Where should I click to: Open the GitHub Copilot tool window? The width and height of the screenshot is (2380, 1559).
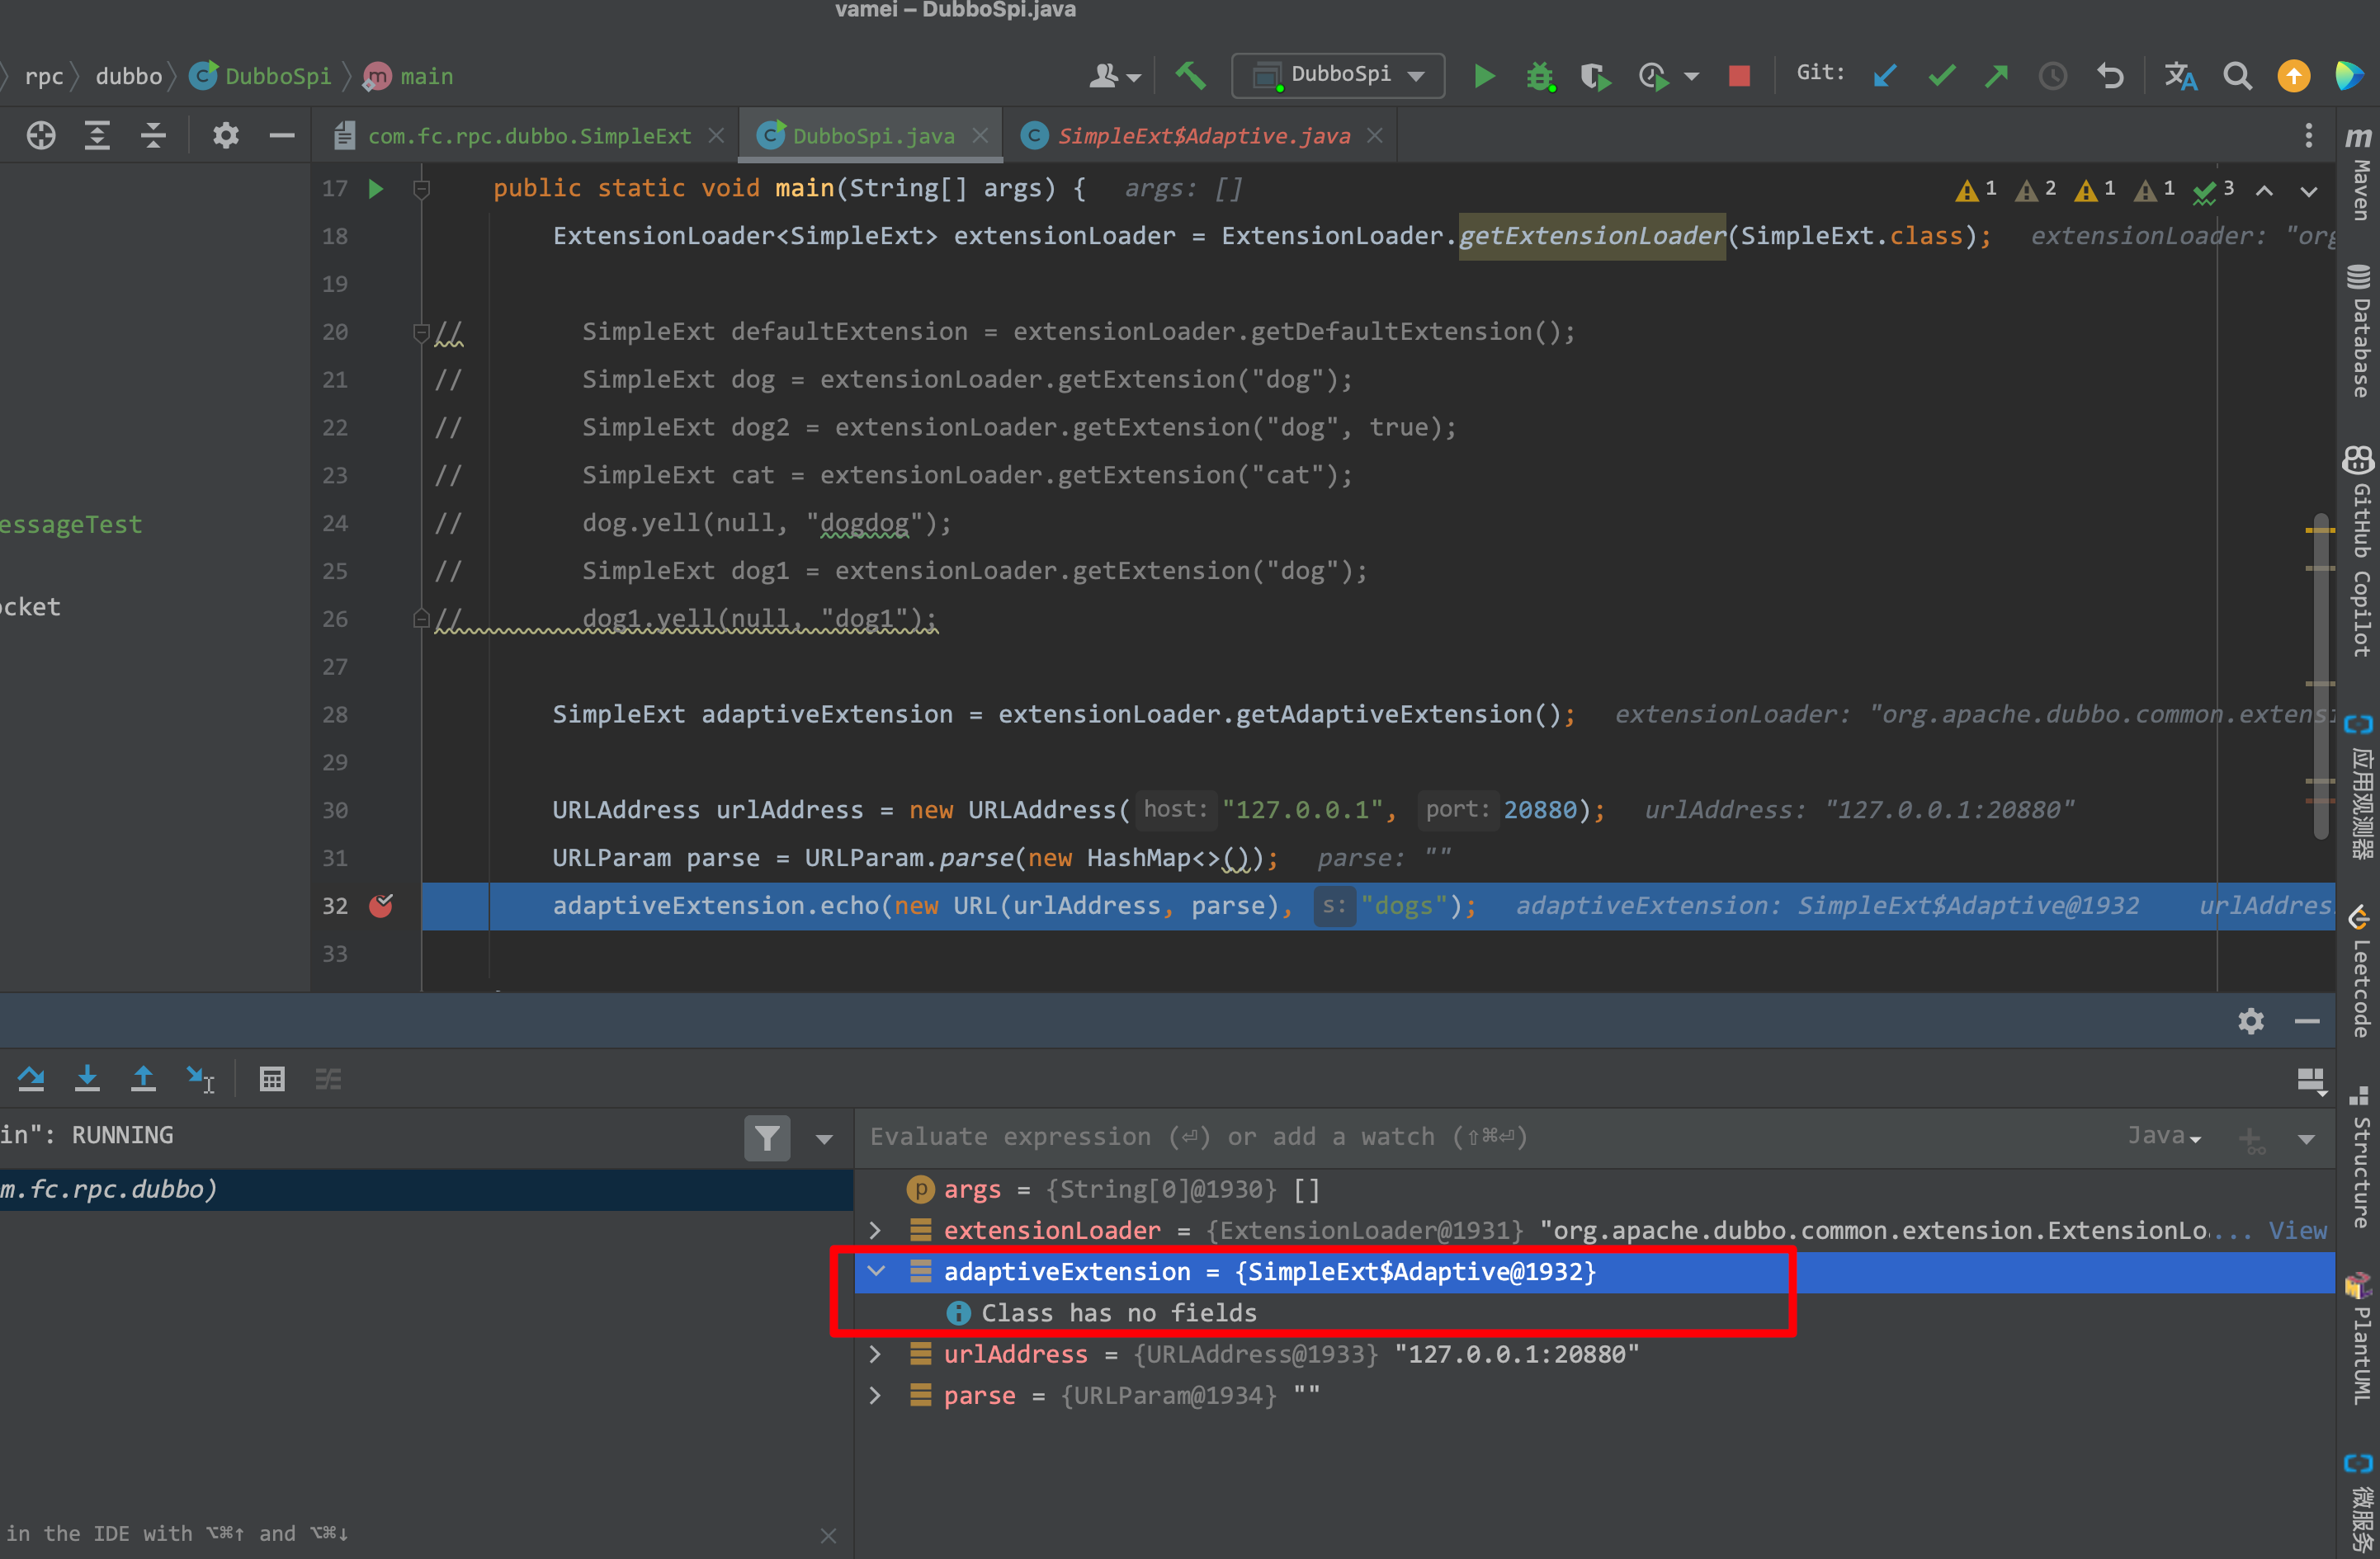(2360, 551)
